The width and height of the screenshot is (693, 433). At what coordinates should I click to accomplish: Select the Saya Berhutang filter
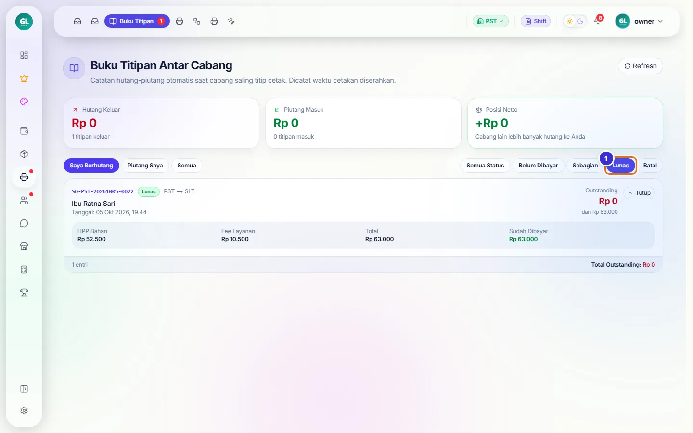[x=91, y=166]
